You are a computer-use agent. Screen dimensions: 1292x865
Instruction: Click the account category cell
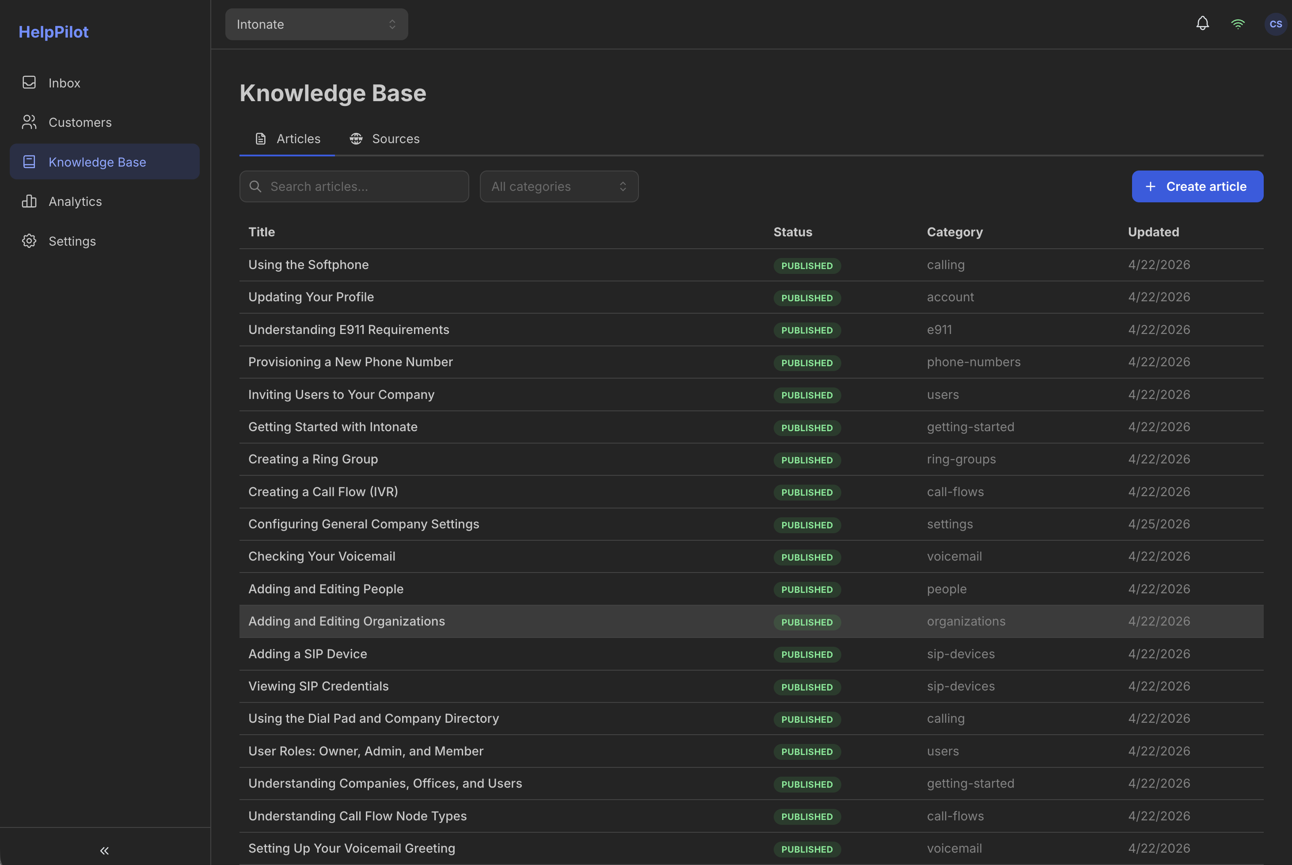950,297
